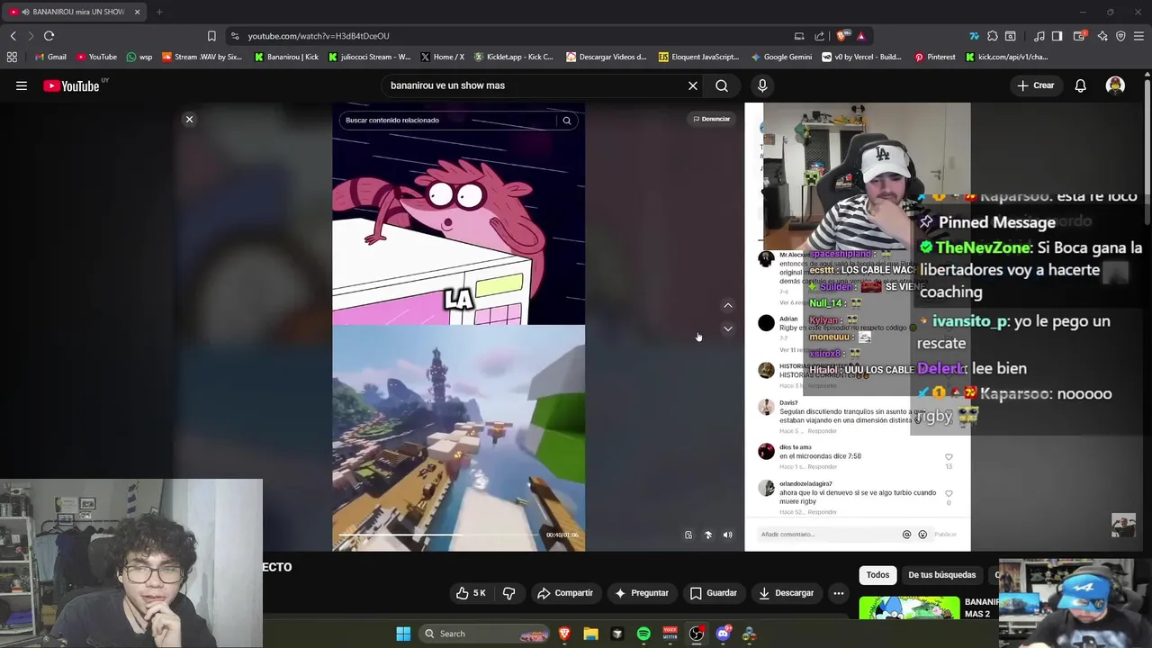Click the Preguntar button
1152x648 pixels.
(642, 593)
